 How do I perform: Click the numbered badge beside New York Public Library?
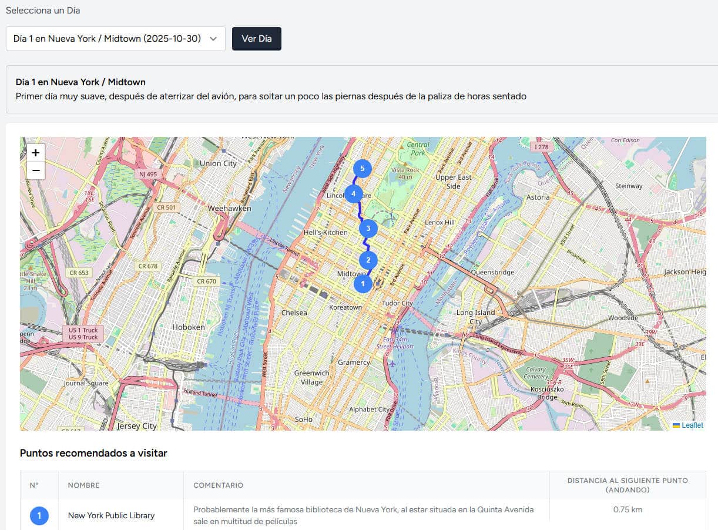[39, 515]
